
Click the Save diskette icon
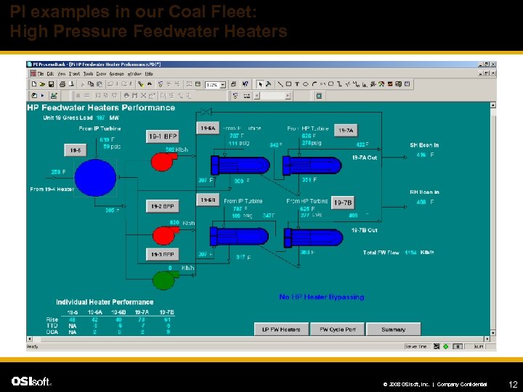[51, 84]
